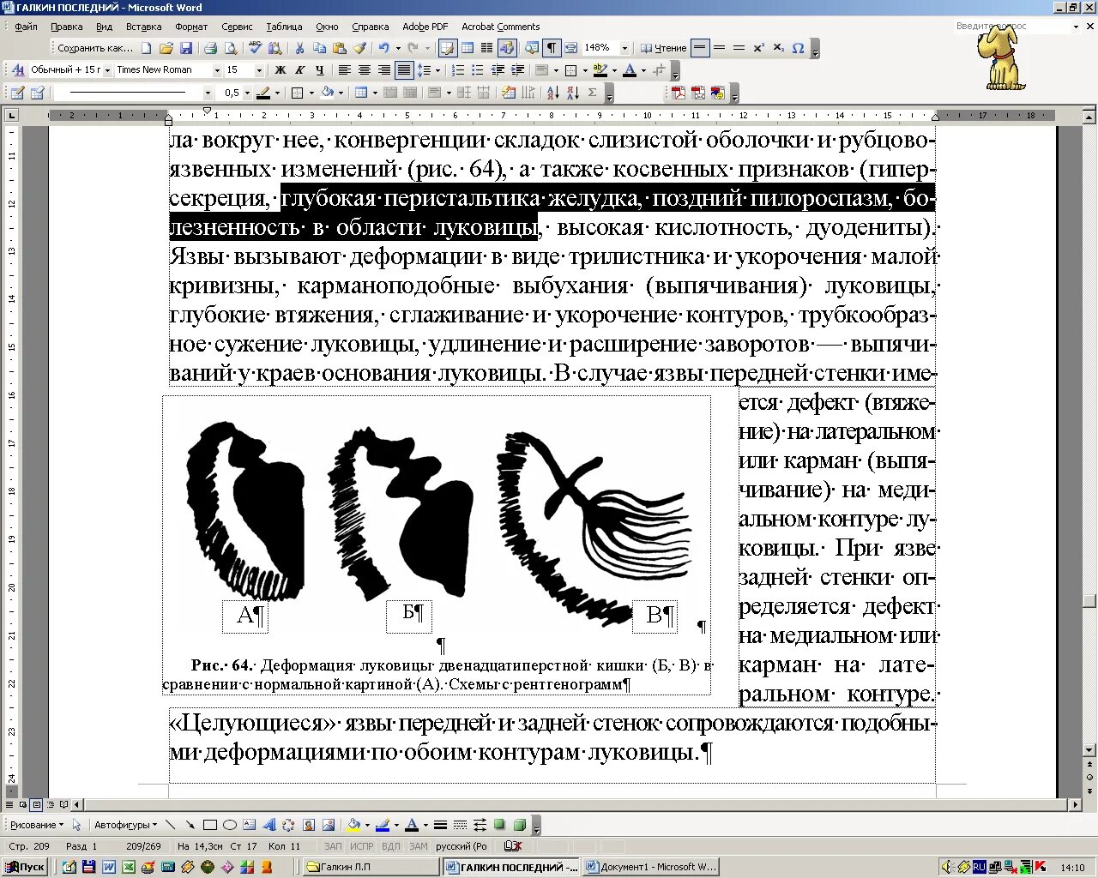Insert symbol using the Omega icon
The image size is (1098, 878).
point(798,48)
